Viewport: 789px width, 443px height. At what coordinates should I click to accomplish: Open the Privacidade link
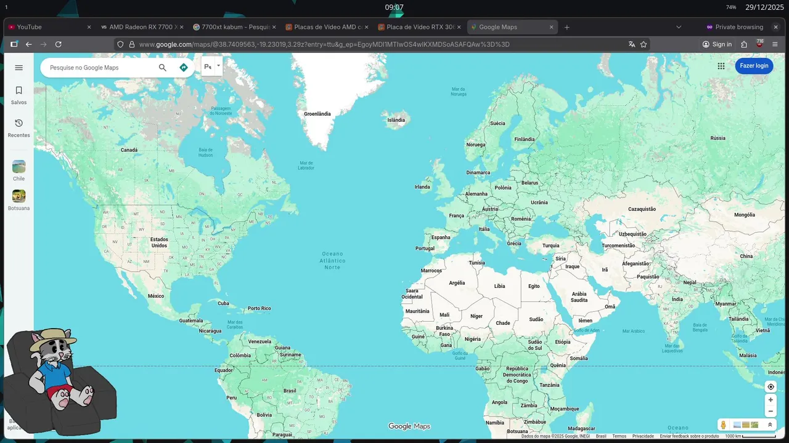(x=643, y=436)
